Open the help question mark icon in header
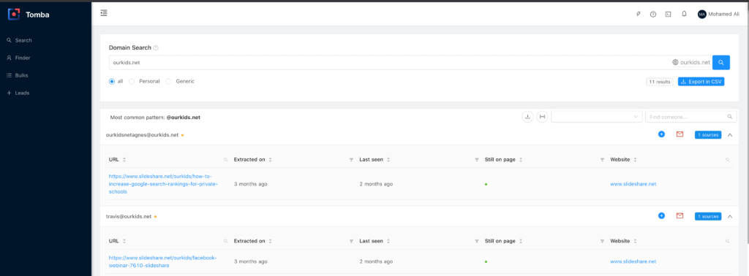 (x=653, y=15)
